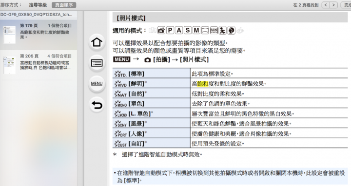351x186 pixels.
Task: Click the [照片樣式] section heading
Action: tap(131, 18)
